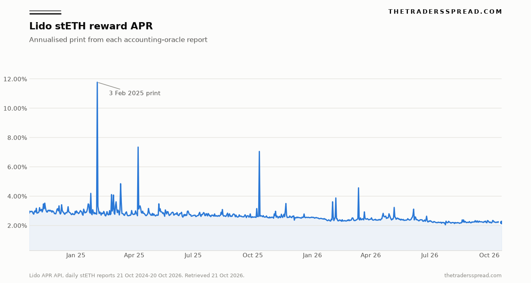Click the "Jul 25" x-axis label
531x283 pixels.
[x=193, y=255]
